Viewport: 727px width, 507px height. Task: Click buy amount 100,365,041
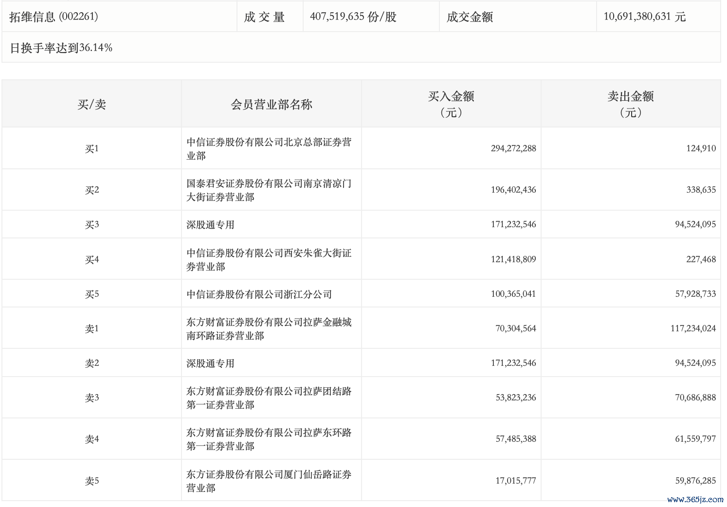click(513, 294)
